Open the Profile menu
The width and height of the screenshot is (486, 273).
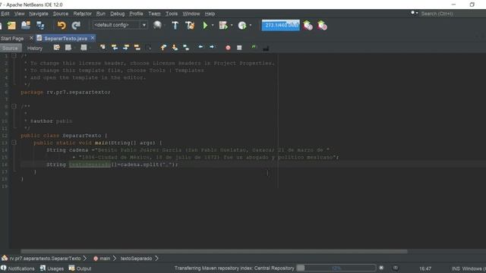136,14
